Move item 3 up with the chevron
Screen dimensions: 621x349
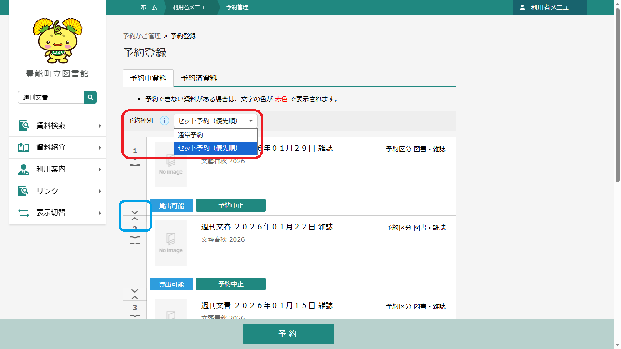point(135,298)
